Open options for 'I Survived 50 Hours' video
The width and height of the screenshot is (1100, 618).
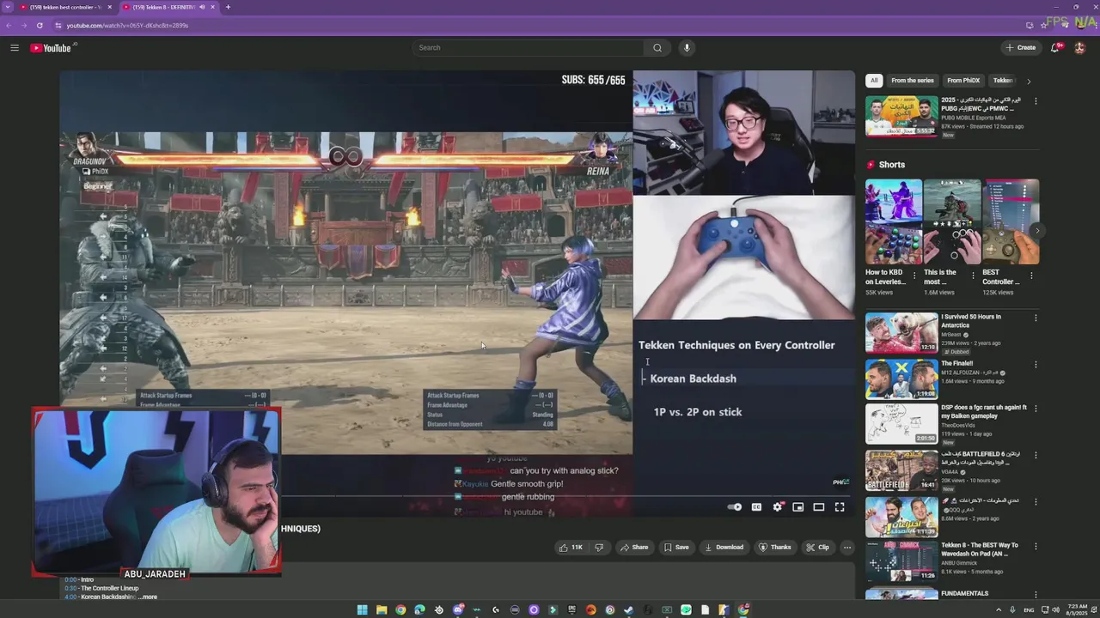coord(1036,318)
